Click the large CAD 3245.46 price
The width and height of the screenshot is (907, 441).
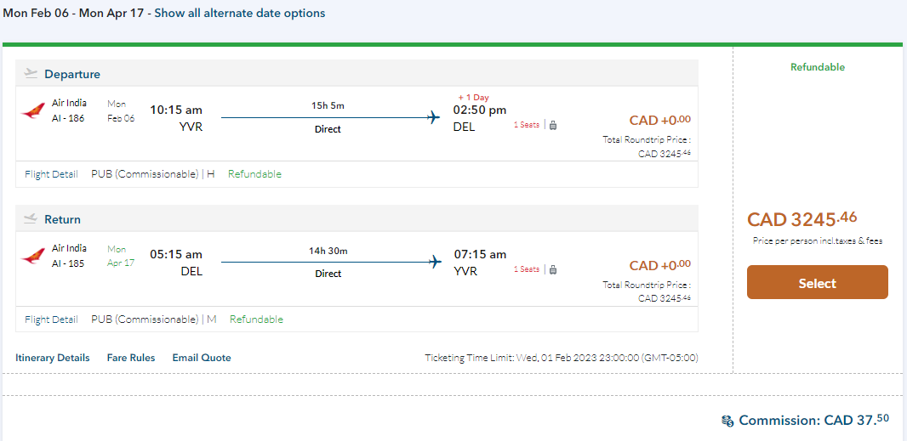pos(801,219)
